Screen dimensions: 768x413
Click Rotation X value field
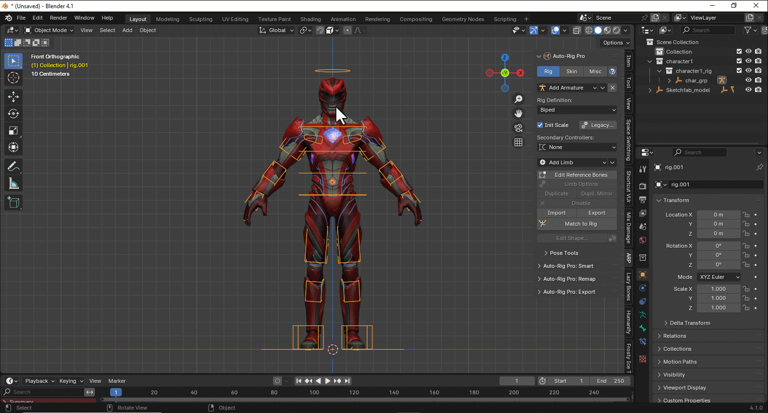pos(719,246)
